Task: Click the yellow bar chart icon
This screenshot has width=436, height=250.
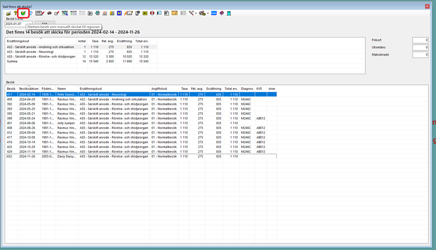Action: tap(112, 13)
